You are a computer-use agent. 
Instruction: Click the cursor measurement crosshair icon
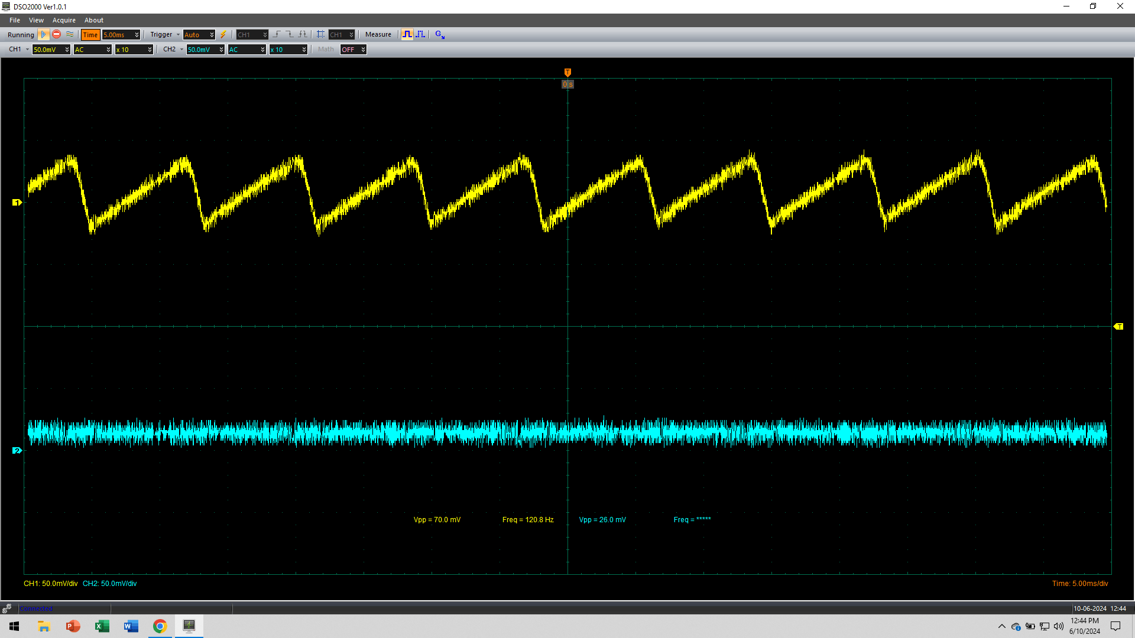(x=320, y=35)
